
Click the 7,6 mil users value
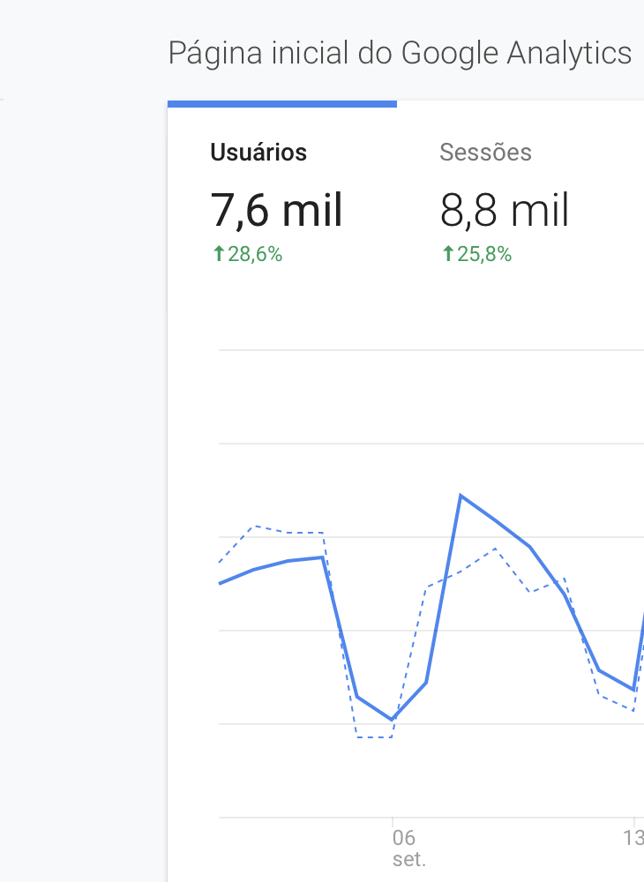(x=276, y=211)
